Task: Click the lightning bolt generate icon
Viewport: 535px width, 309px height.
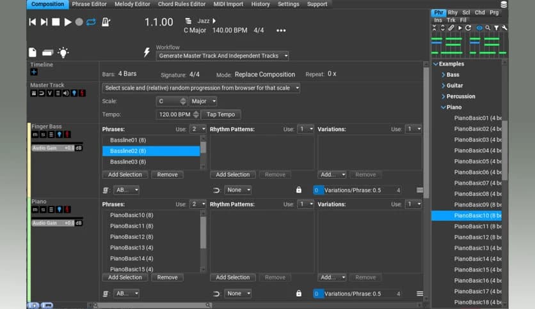Action: click(147, 52)
